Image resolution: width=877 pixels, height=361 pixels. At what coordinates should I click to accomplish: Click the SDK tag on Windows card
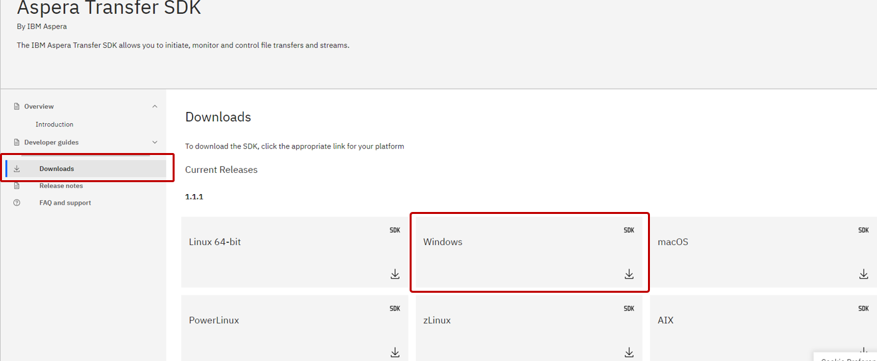coord(629,231)
